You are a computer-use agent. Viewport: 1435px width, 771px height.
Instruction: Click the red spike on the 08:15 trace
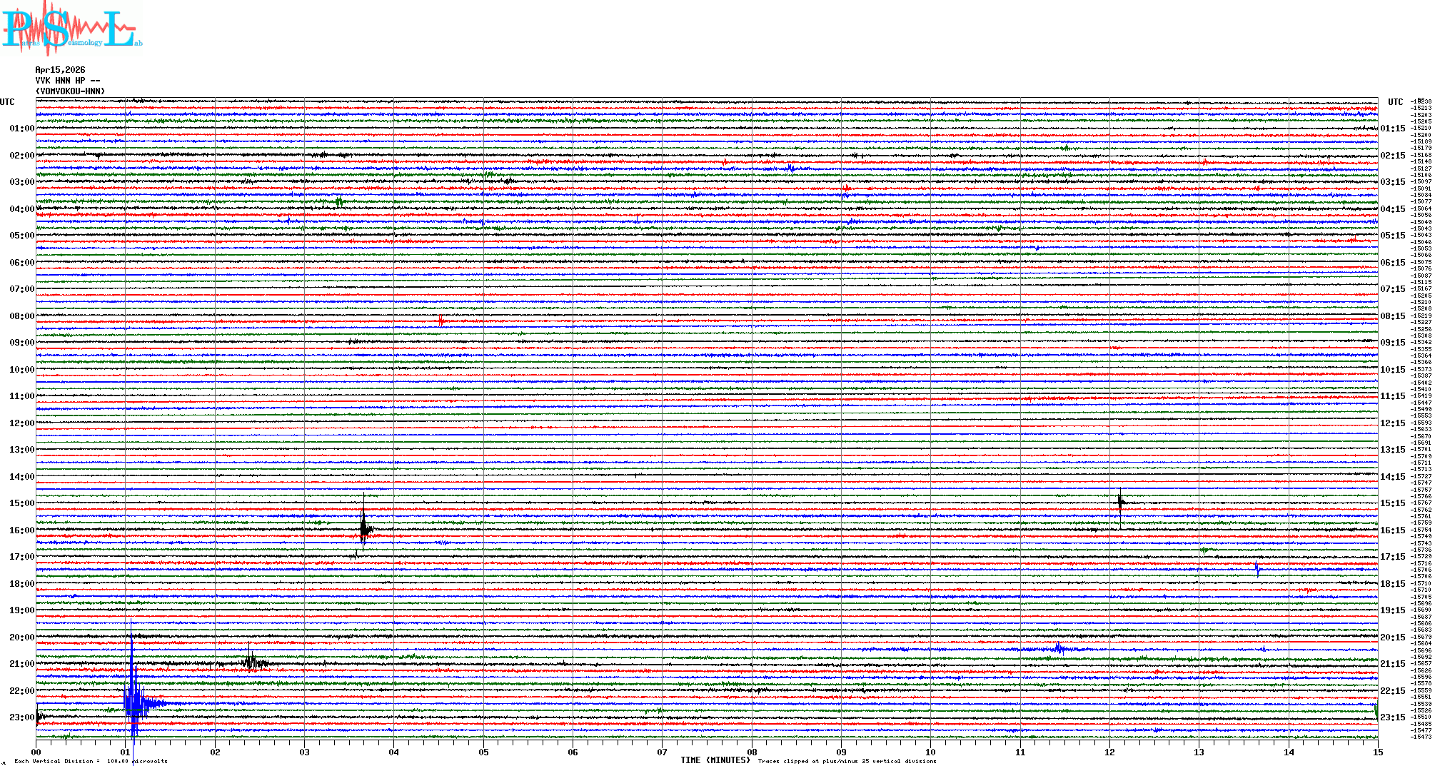(441, 321)
